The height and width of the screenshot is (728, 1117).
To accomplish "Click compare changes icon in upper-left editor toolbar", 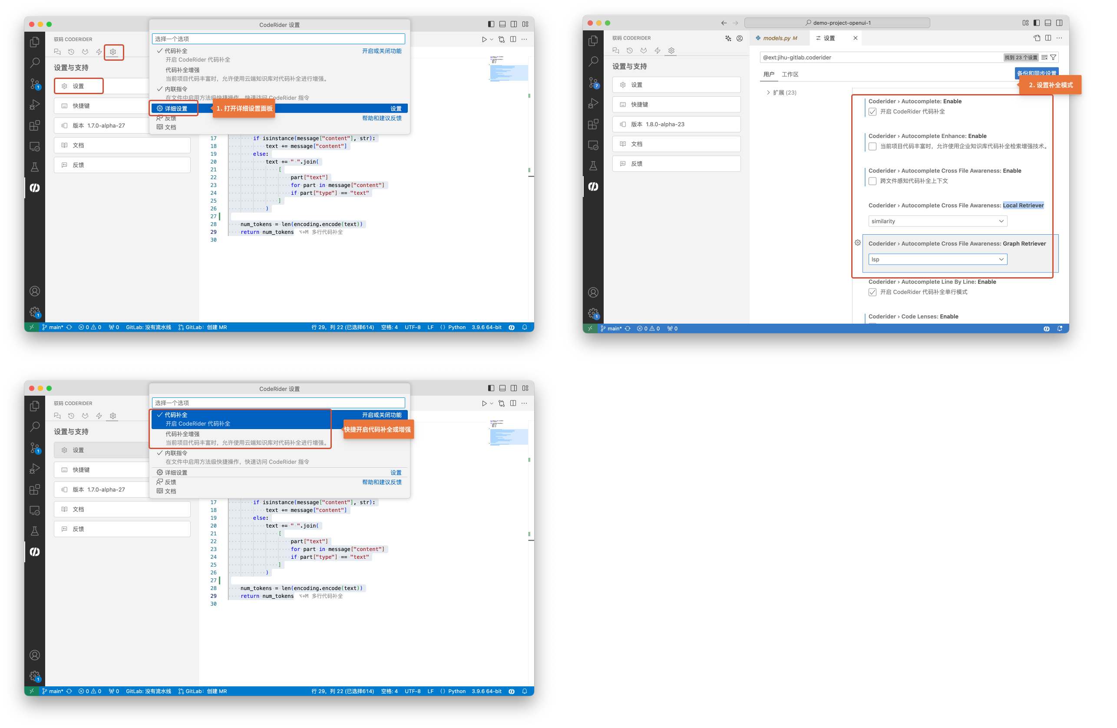I will click(502, 39).
